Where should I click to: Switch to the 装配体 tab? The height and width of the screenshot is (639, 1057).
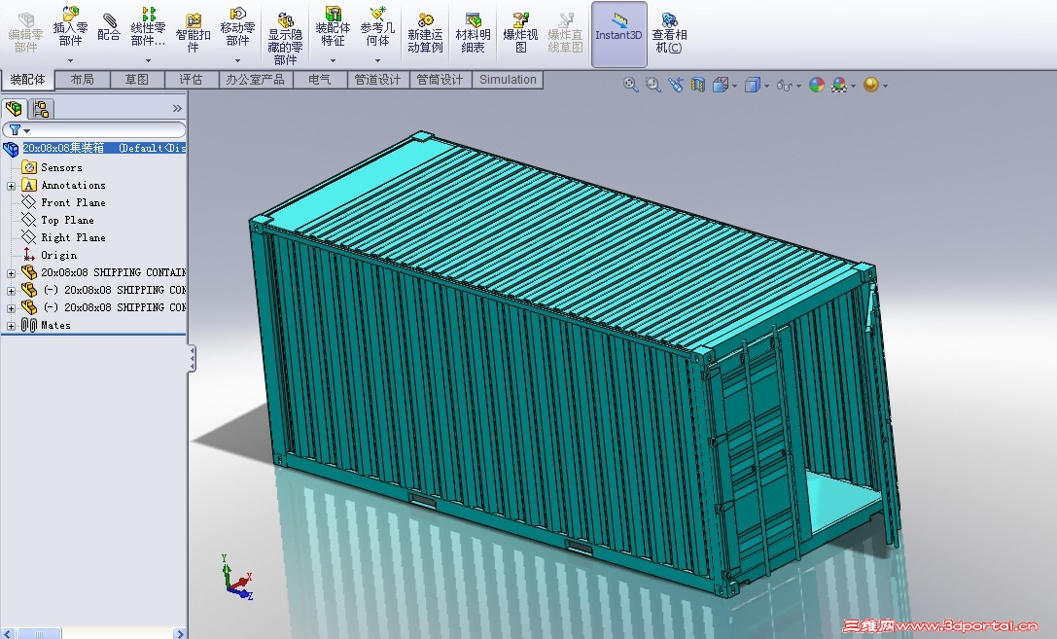click(27, 80)
